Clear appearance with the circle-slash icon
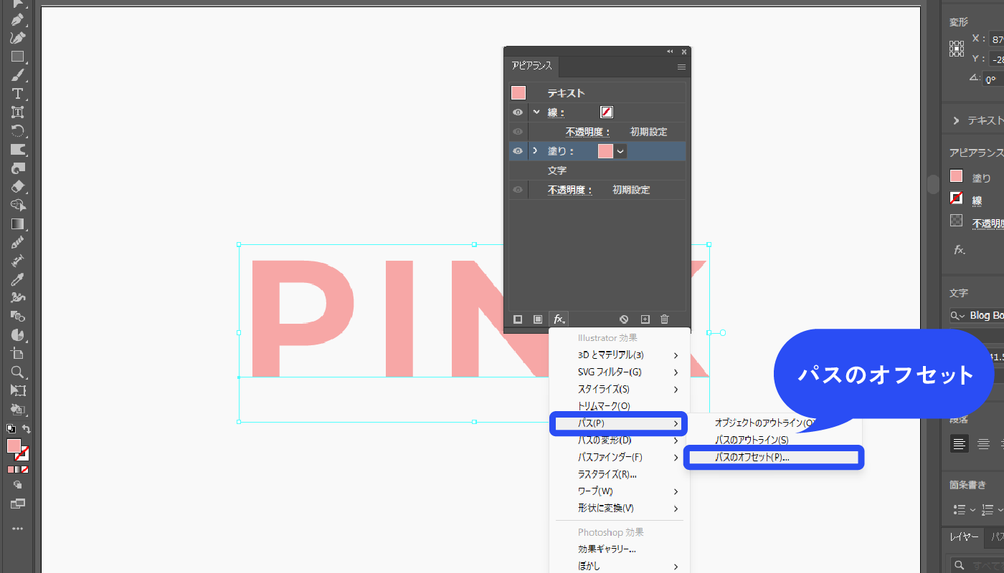The width and height of the screenshot is (1004, 573). (x=624, y=319)
